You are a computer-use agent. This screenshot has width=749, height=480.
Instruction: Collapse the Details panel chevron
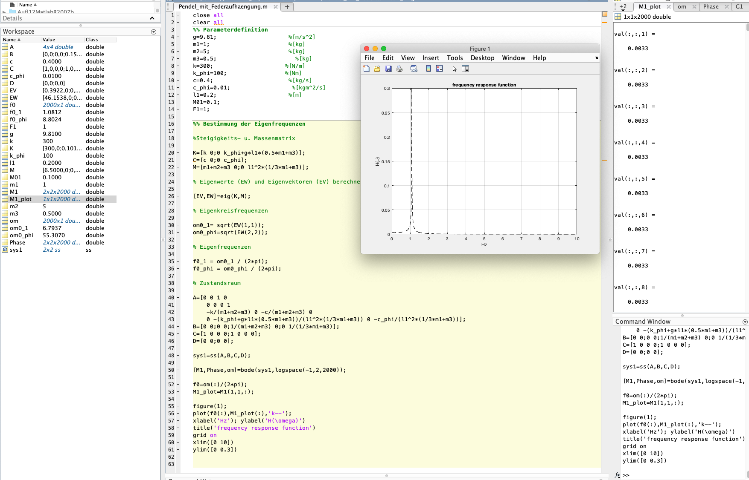(152, 18)
